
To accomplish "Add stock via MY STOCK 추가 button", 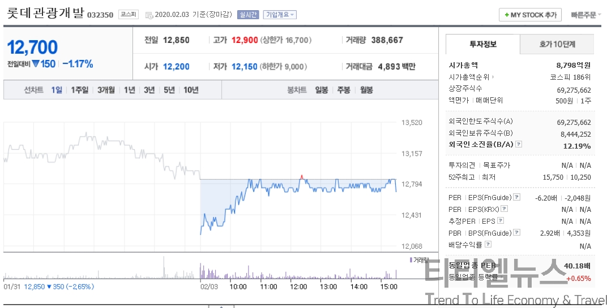I will pos(530,15).
